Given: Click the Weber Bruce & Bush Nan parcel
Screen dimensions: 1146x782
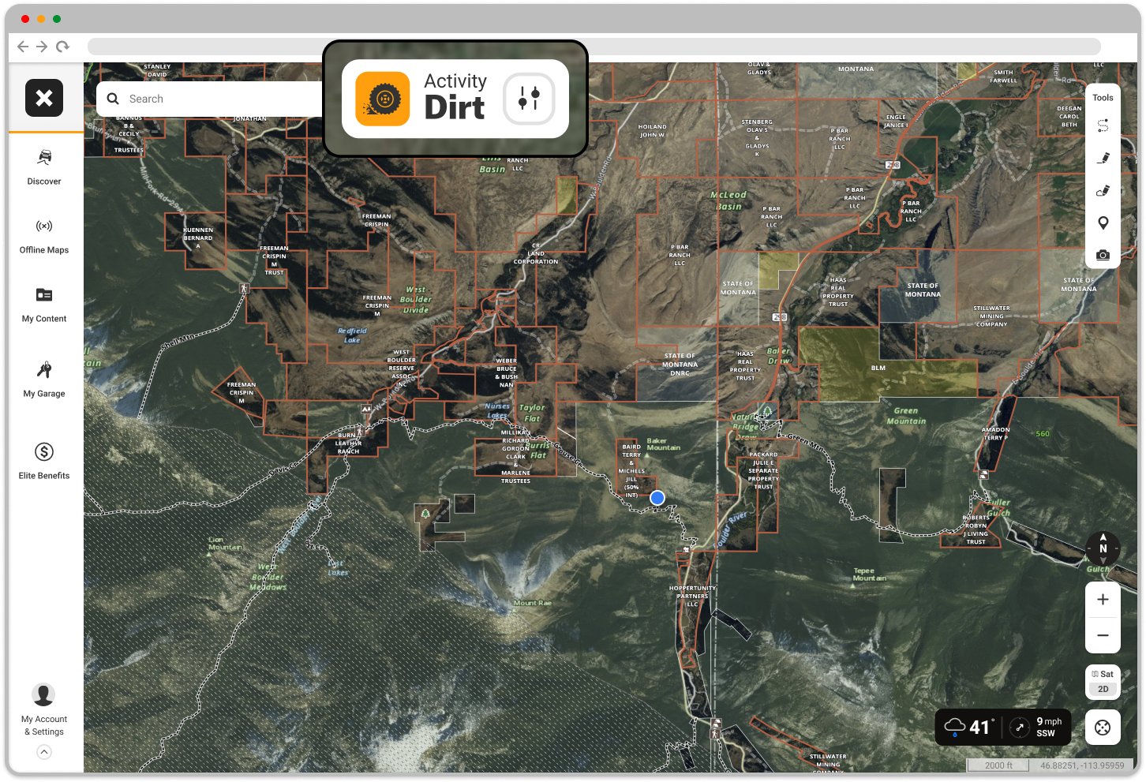Looking at the screenshot, I should pyautogui.click(x=507, y=372).
